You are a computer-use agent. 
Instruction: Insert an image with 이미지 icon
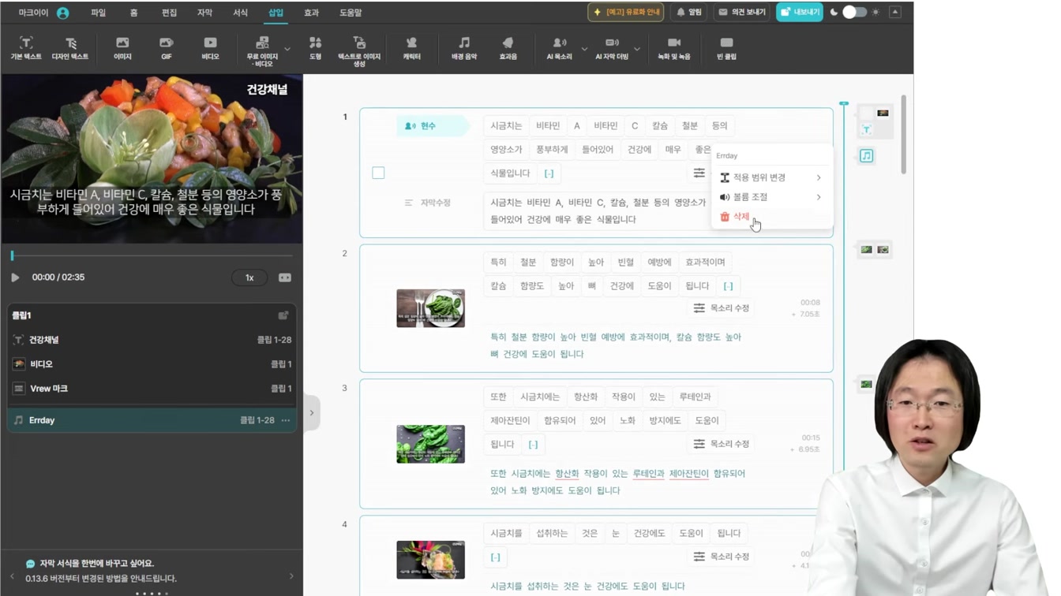pyautogui.click(x=122, y=47)
